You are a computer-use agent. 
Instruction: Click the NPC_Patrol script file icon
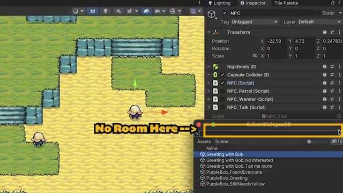point(215,91)
